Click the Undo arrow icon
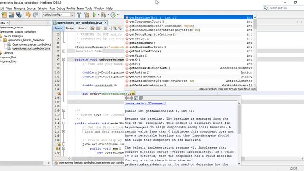The width and height of the screenshot is (304, 171). tap(28, 15)
